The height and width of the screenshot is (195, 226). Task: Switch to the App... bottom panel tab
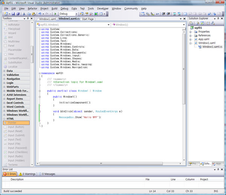pyautogui.click(x=218, y=164)
